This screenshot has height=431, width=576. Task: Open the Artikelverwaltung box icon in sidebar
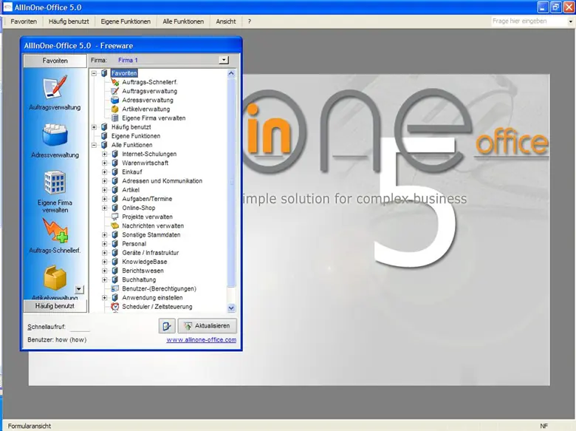pyautogui.click(x=55, y=278)
